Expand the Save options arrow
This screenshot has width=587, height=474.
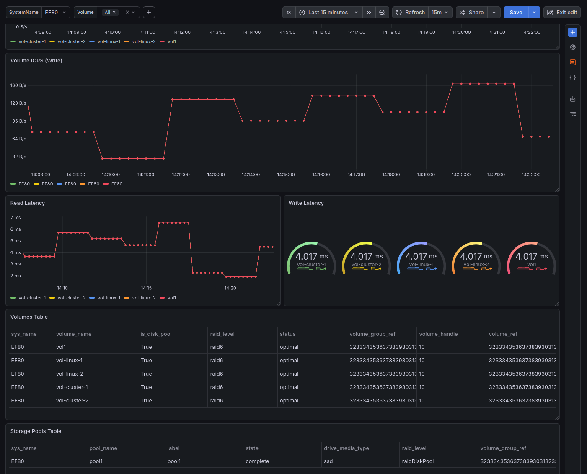point(534,13)
